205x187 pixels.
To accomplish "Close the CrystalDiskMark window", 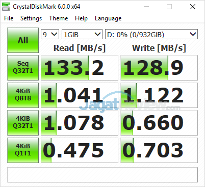I will pyautogui.click(x=193, y=7).
